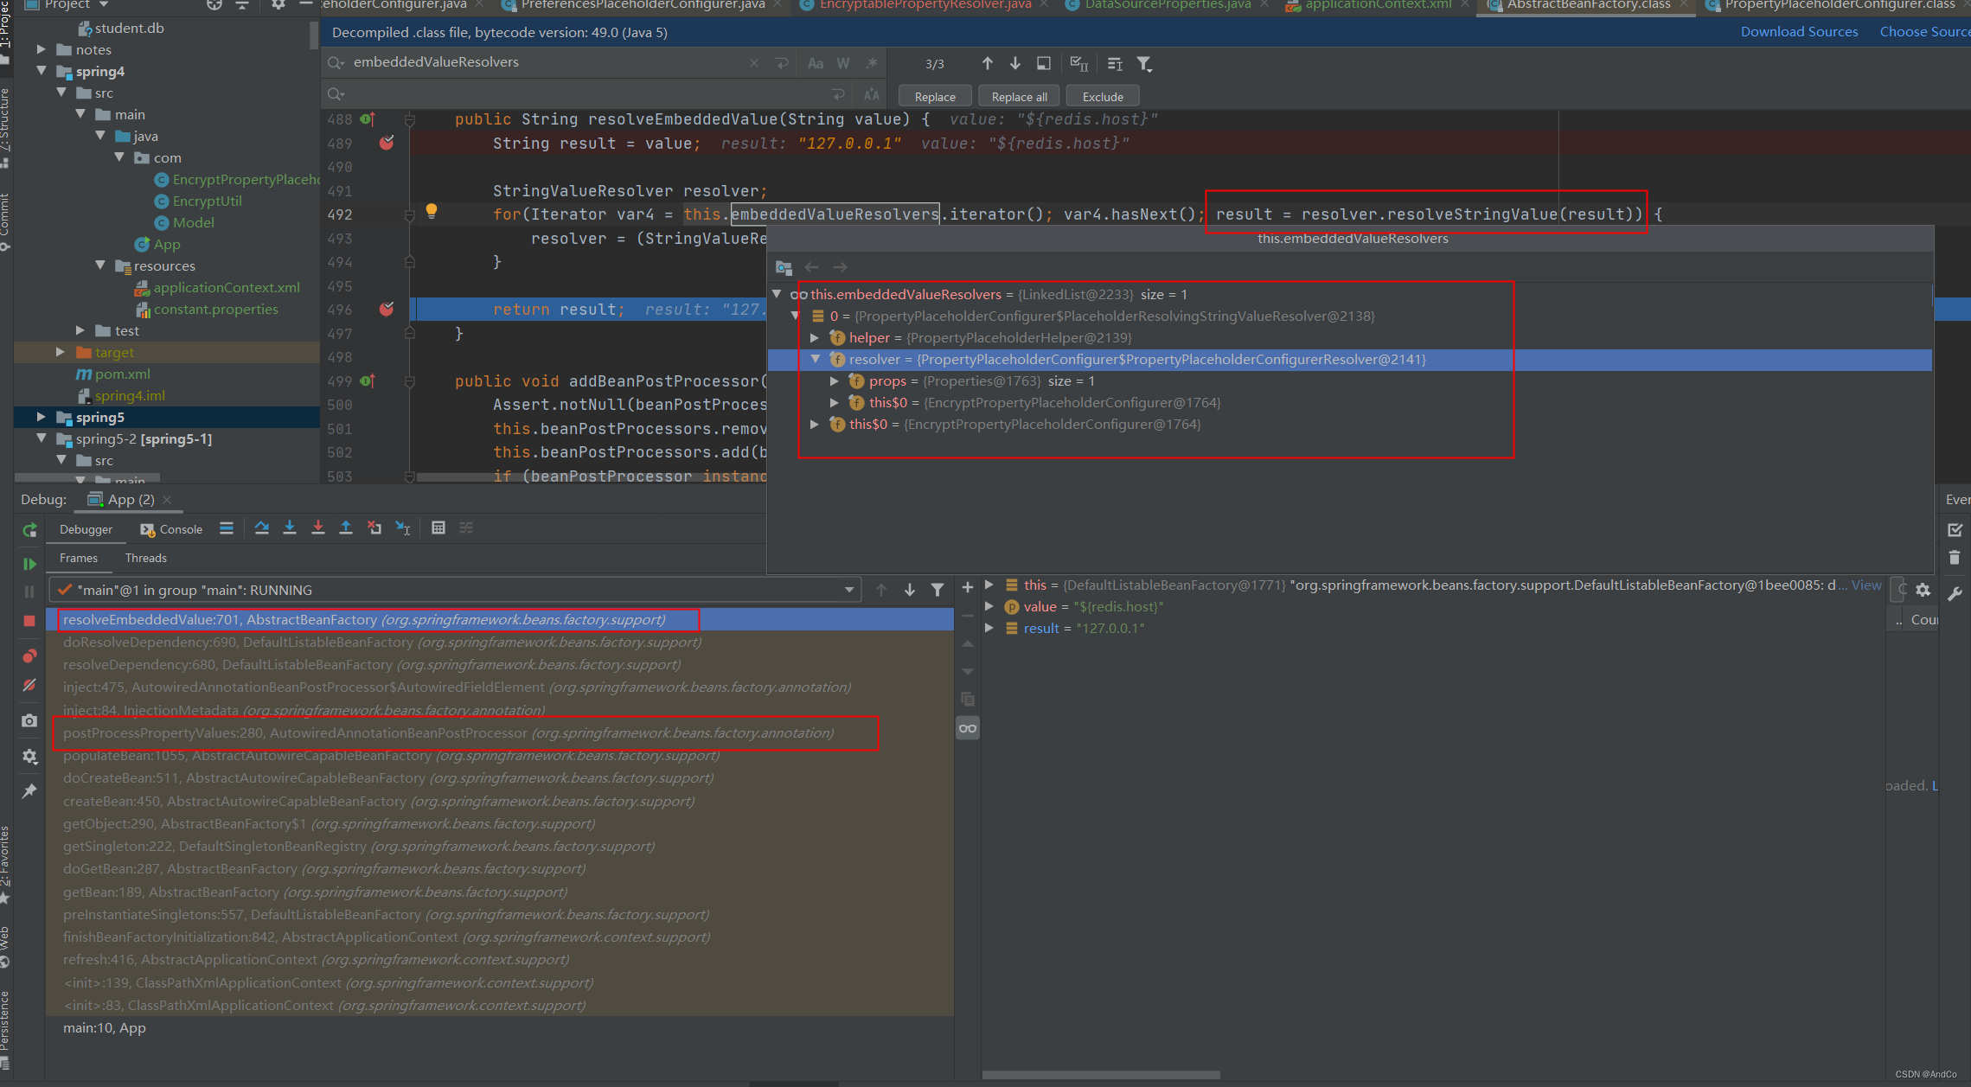Click next occurrence arrow in find bar
The height and width of the screenshot is (1087, 1971).
1015,63
